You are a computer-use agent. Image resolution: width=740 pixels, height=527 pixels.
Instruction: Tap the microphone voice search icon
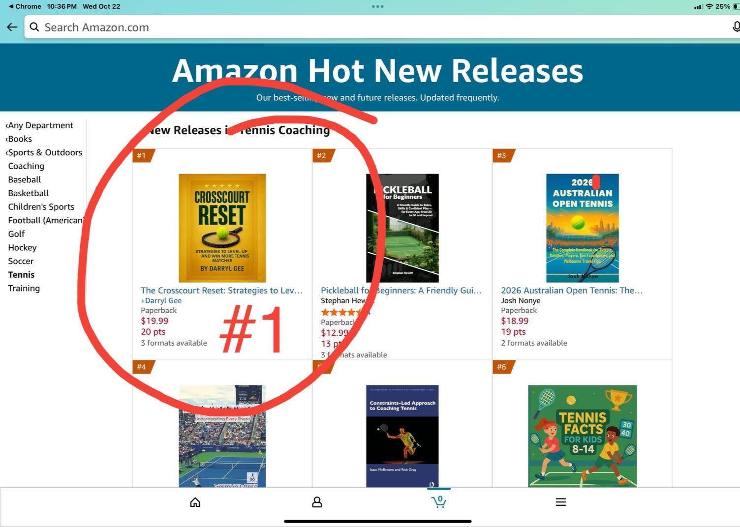[x=736, y=27]
